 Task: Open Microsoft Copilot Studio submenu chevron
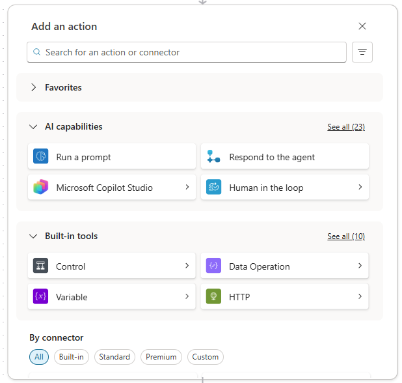click(x=187, y=187)
